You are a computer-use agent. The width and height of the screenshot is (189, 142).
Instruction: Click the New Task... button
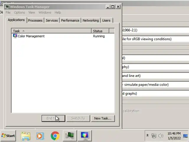(x=103, y=118)
